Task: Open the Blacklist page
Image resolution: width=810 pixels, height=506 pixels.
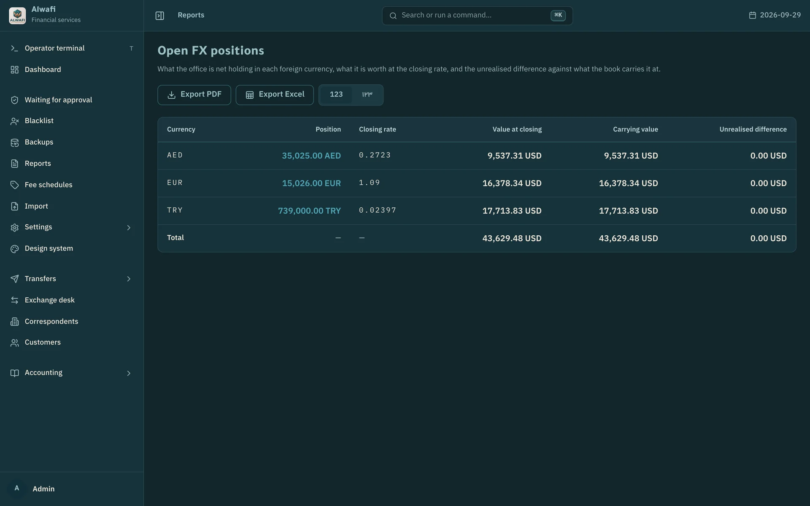Action: coord(72,121)
